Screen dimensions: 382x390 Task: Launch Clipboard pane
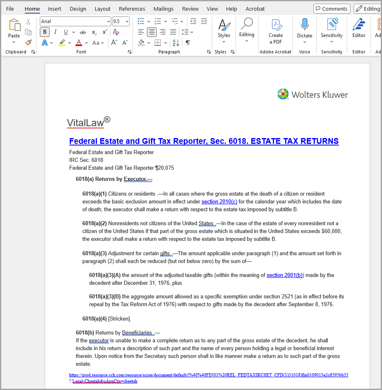[x=33, y=52]
